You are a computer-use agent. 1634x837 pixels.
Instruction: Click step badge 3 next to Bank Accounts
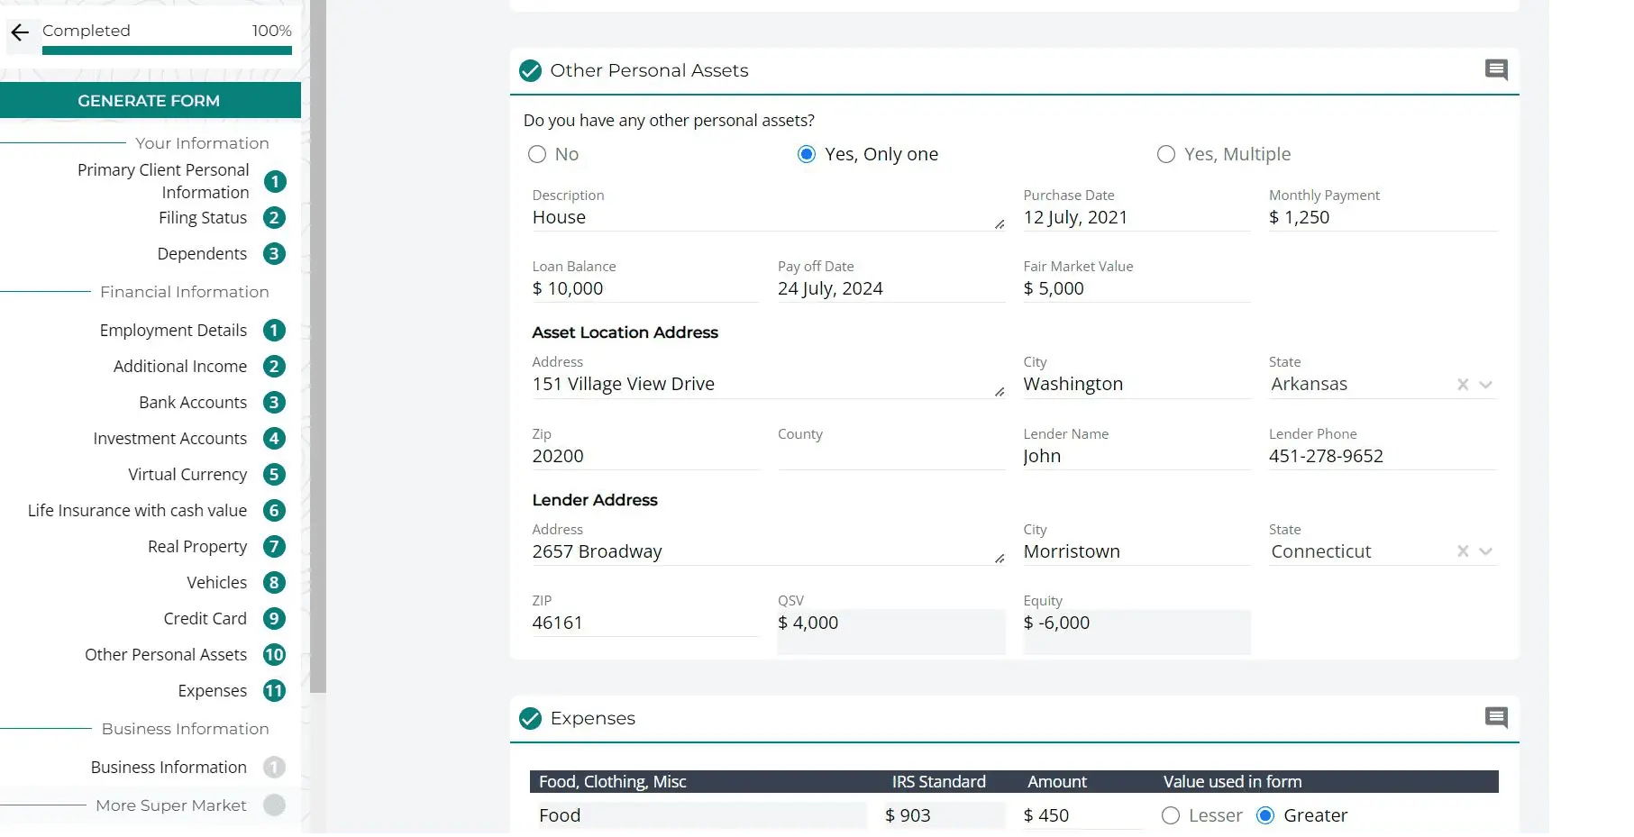[x=275, y=403]
